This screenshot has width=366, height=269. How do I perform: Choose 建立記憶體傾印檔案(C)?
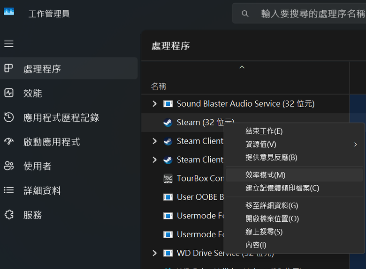pos(294,188)
